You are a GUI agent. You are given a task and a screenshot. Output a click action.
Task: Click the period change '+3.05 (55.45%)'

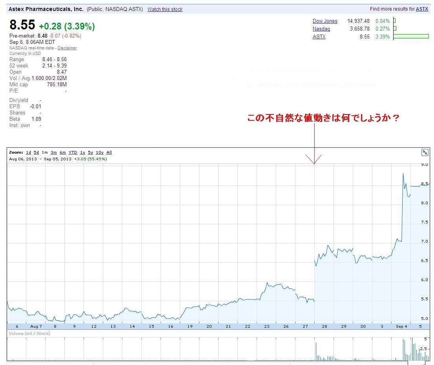91,159
